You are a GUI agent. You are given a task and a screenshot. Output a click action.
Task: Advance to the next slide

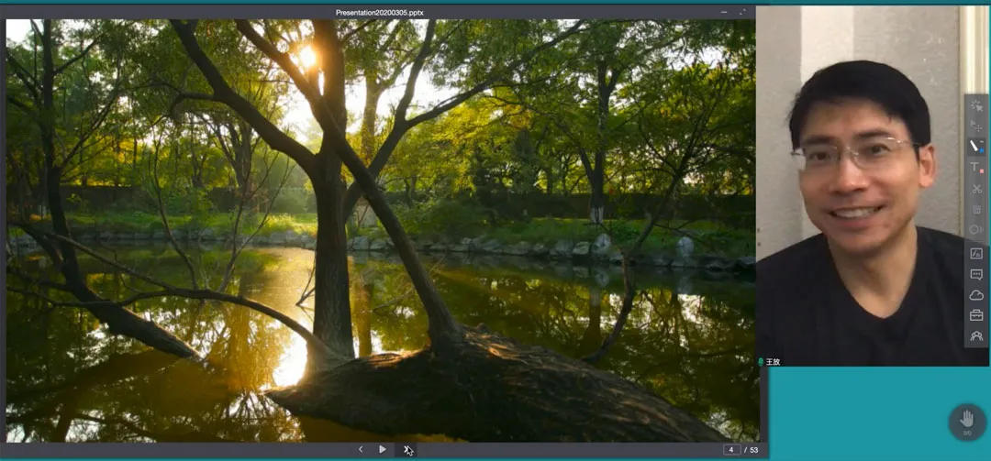[x=383, y=449]
